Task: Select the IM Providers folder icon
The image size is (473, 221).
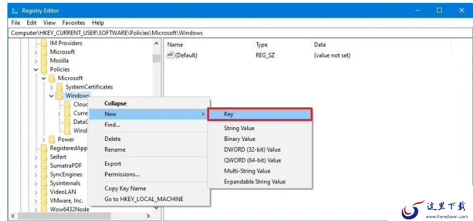Action: (x=44, y=43)
